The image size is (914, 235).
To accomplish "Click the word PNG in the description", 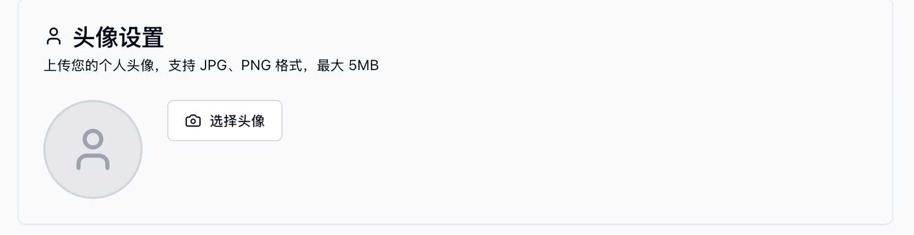I will [256, 65].
